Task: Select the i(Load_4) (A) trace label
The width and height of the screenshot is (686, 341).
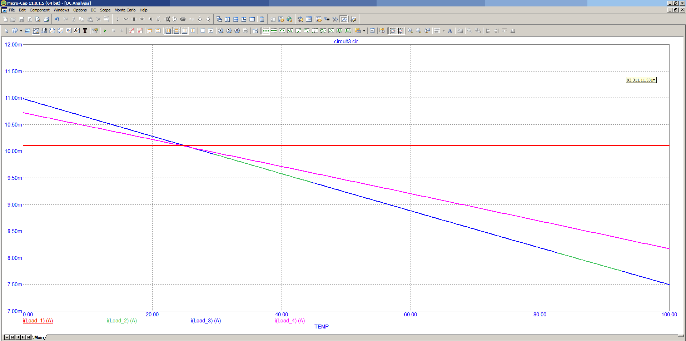Action: tap(290, 321)
